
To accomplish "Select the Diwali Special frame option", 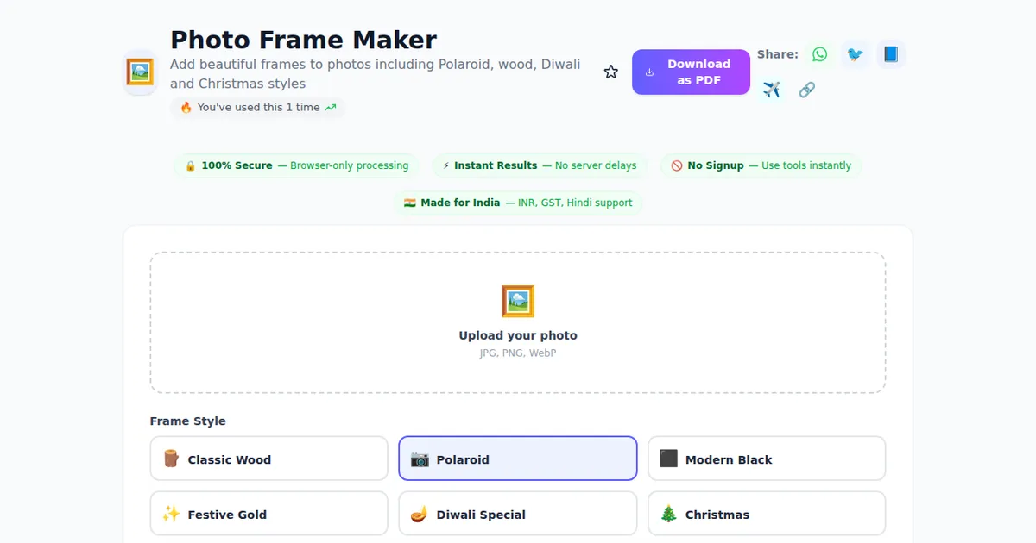I will 517,513.
